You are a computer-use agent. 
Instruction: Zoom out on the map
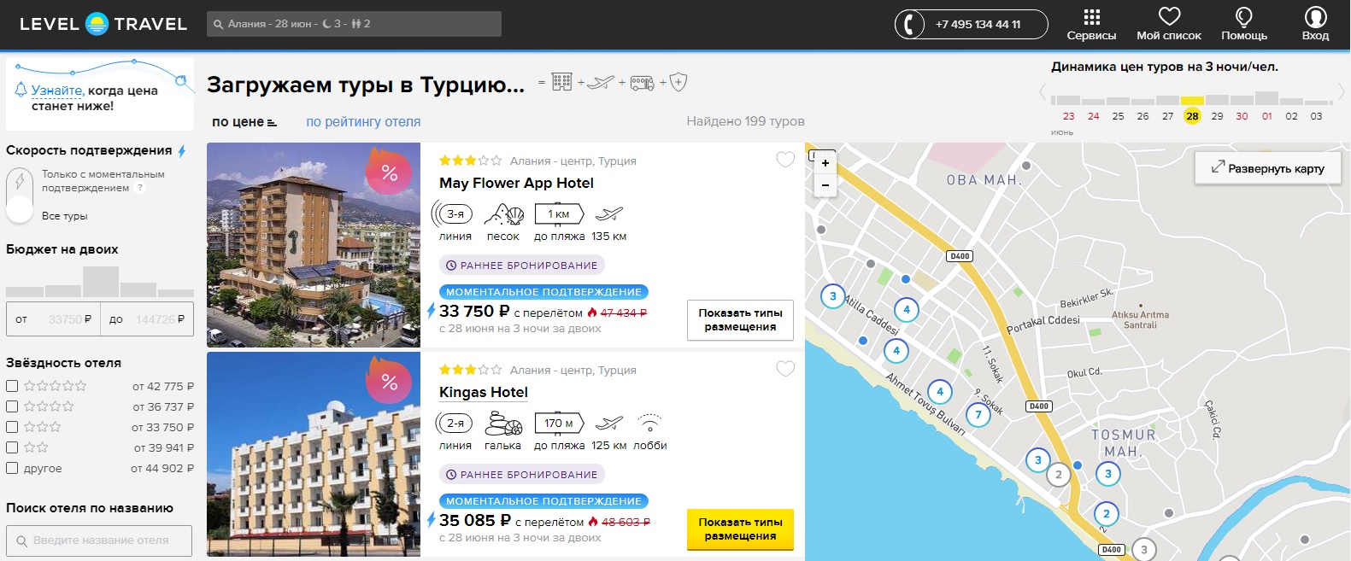pos(825,184)
